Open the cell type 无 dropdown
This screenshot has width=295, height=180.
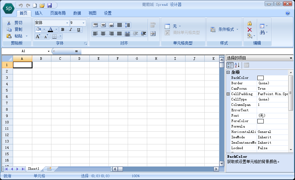point(180,26)
